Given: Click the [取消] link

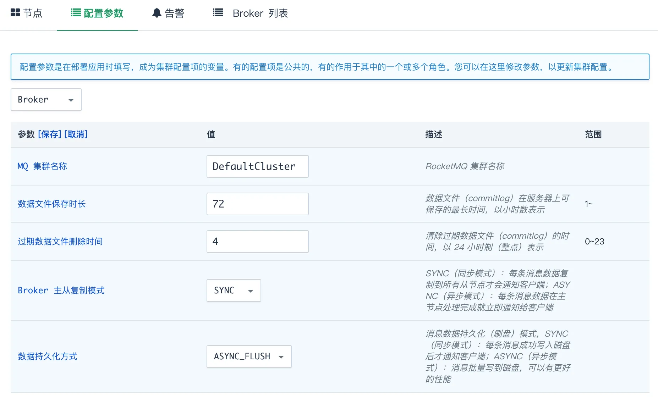Looking at the screenshot, I should tap(76, 134).
